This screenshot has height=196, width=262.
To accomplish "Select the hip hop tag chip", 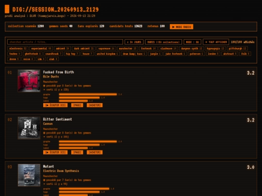I will pos(72,54).
